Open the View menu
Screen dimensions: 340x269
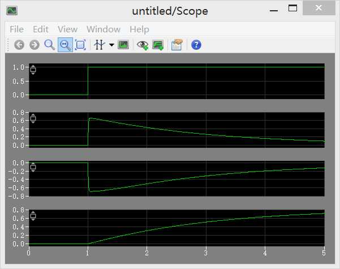coord(68,29)
